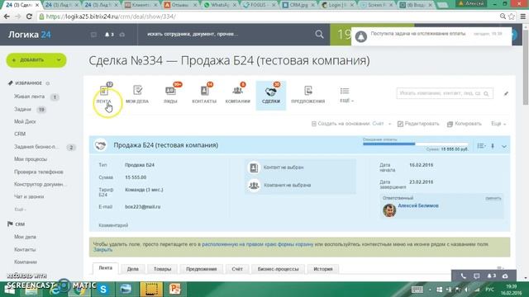Click the header search magnifier icon
529x297 pixels.
[319, 35]
